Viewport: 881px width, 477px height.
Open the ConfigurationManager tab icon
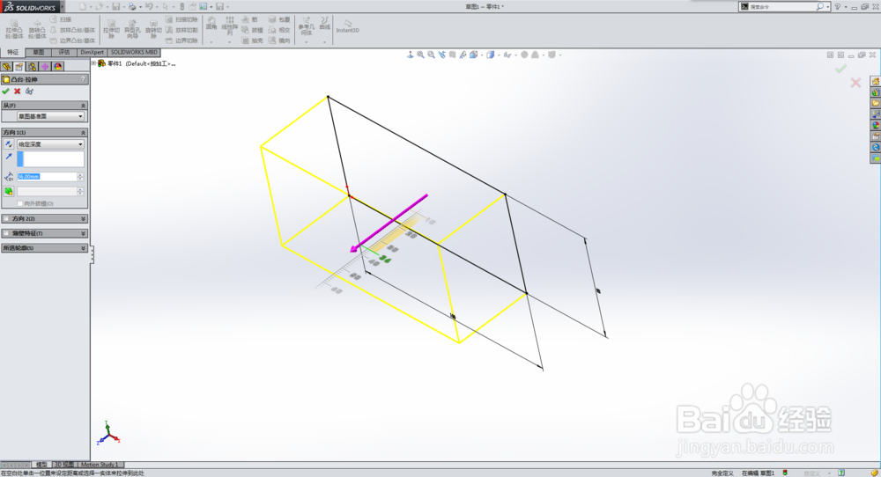[x=33, y=67]
